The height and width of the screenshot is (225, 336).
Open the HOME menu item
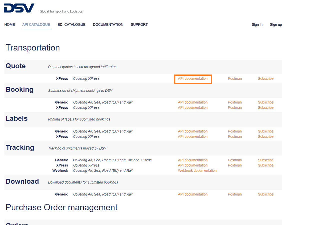click(x=9, y=24)
